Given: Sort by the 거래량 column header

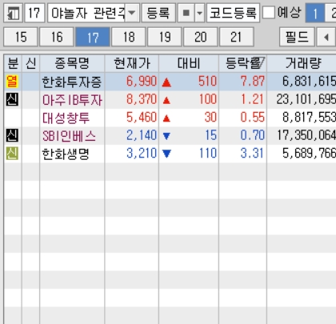Looking at the screenshot, I should [302, 63].
